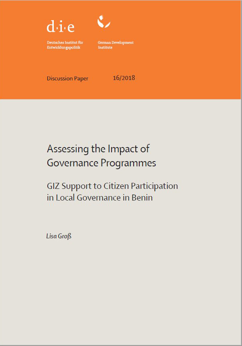Image resolution: width=242 pixels, height=346 pixels.
Task: Select 'German Development Institute' text
Action: (116, 45)
